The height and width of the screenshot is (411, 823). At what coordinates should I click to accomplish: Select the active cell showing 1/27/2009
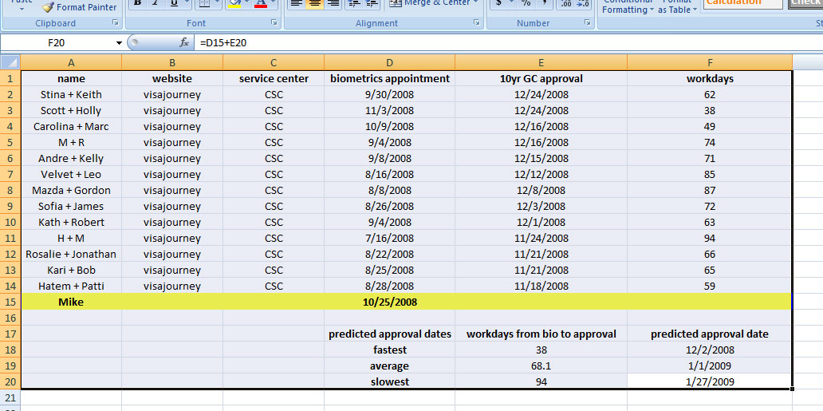(x=710, y=381)
